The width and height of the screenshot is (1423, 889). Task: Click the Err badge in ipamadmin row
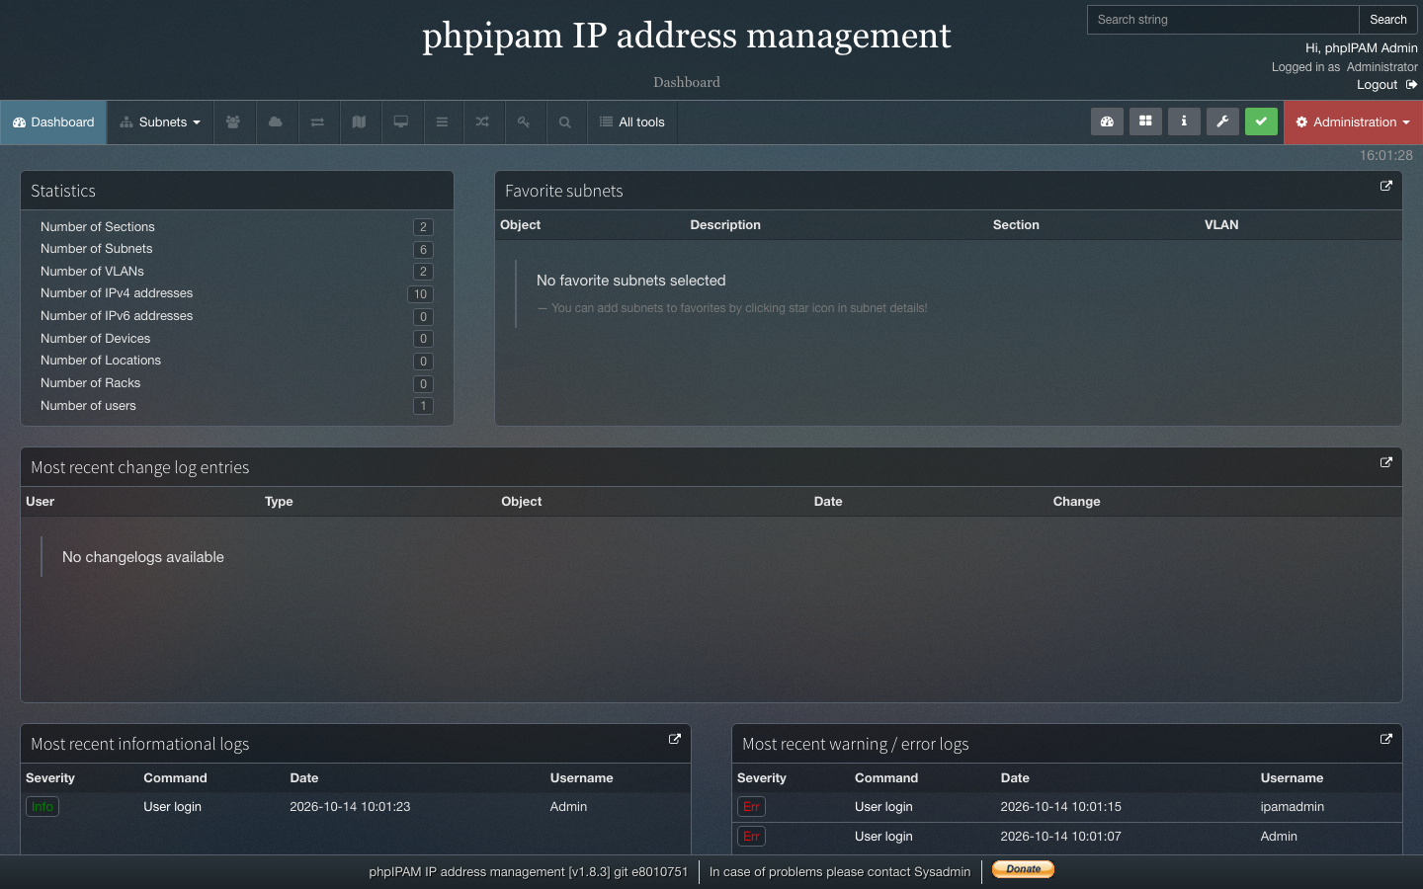751,807
